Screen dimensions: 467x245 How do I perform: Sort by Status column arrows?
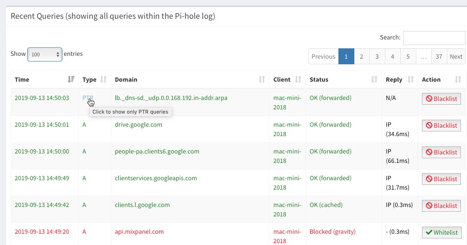coord(375,79)
